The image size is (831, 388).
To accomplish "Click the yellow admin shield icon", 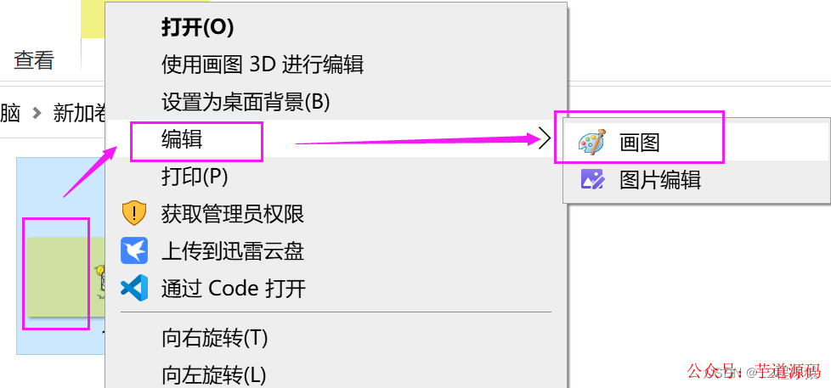I will tap(134, 213).
